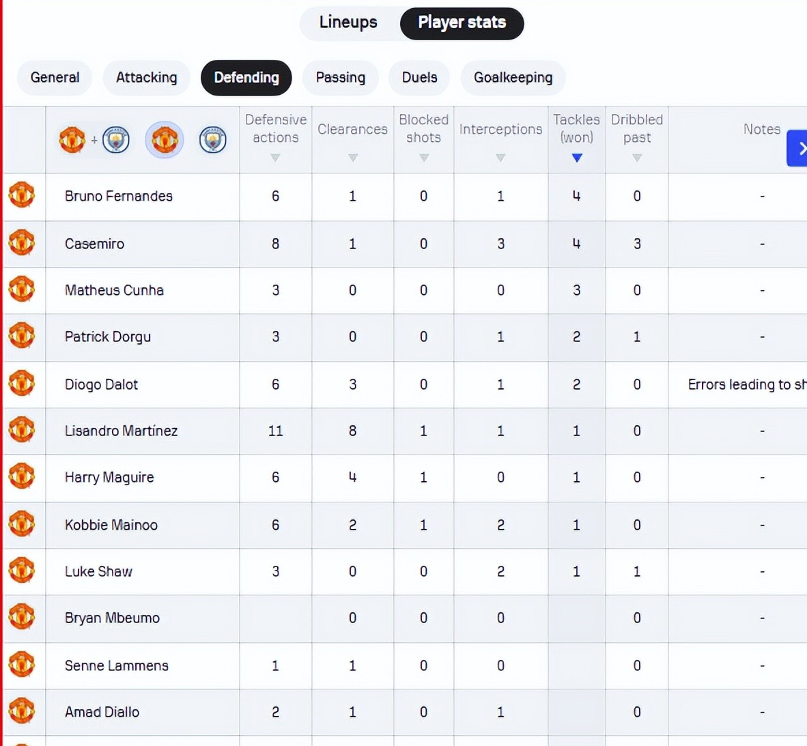Screen dimensions: 807x746
Task: Show only Manchester United players filter
Action: click(165, 140)
